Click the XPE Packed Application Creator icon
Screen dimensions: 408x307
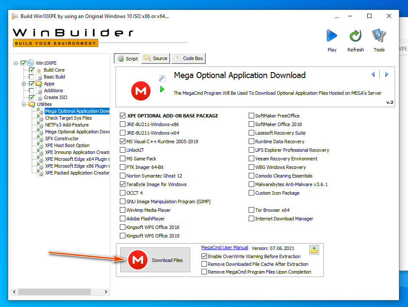[x=40, y=173]
